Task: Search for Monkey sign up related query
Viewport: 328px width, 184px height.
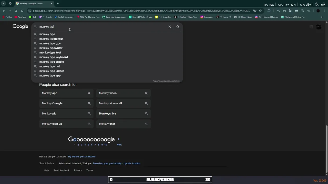Action: point(66,124)
